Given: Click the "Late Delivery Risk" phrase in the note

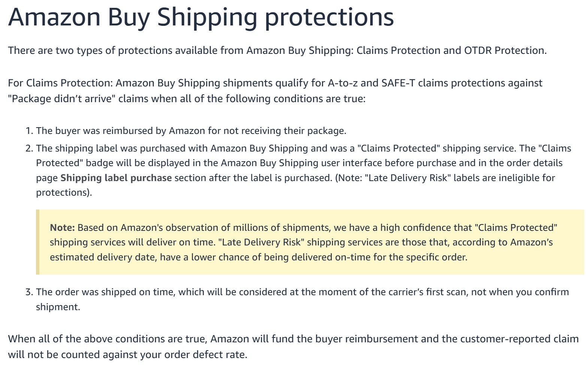Looking at the screenshot, I should click(x=262, y=242).
